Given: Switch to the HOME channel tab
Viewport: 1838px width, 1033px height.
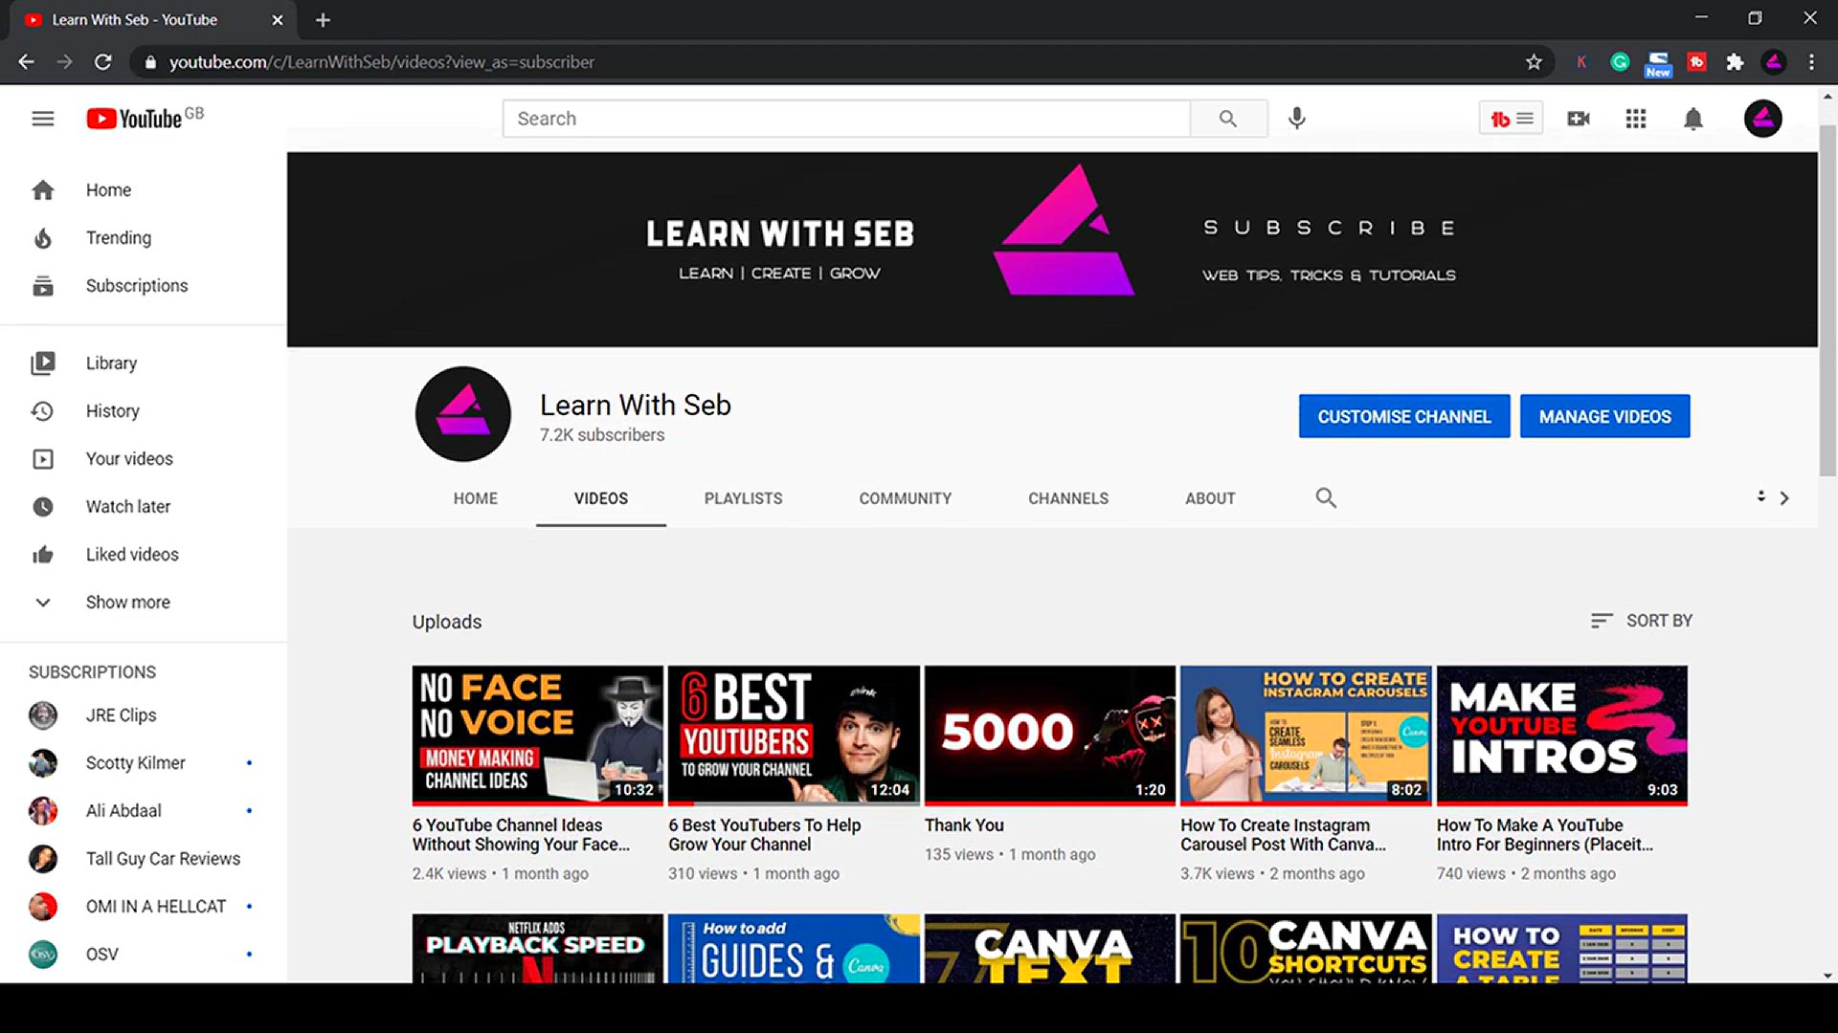Looking at the screenshot, I should point(476,498).
